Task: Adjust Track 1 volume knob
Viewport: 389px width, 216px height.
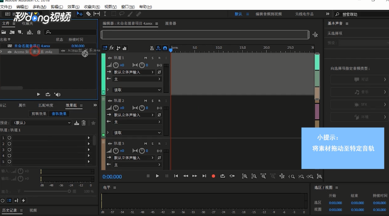Action: click(x=116, y=65)
